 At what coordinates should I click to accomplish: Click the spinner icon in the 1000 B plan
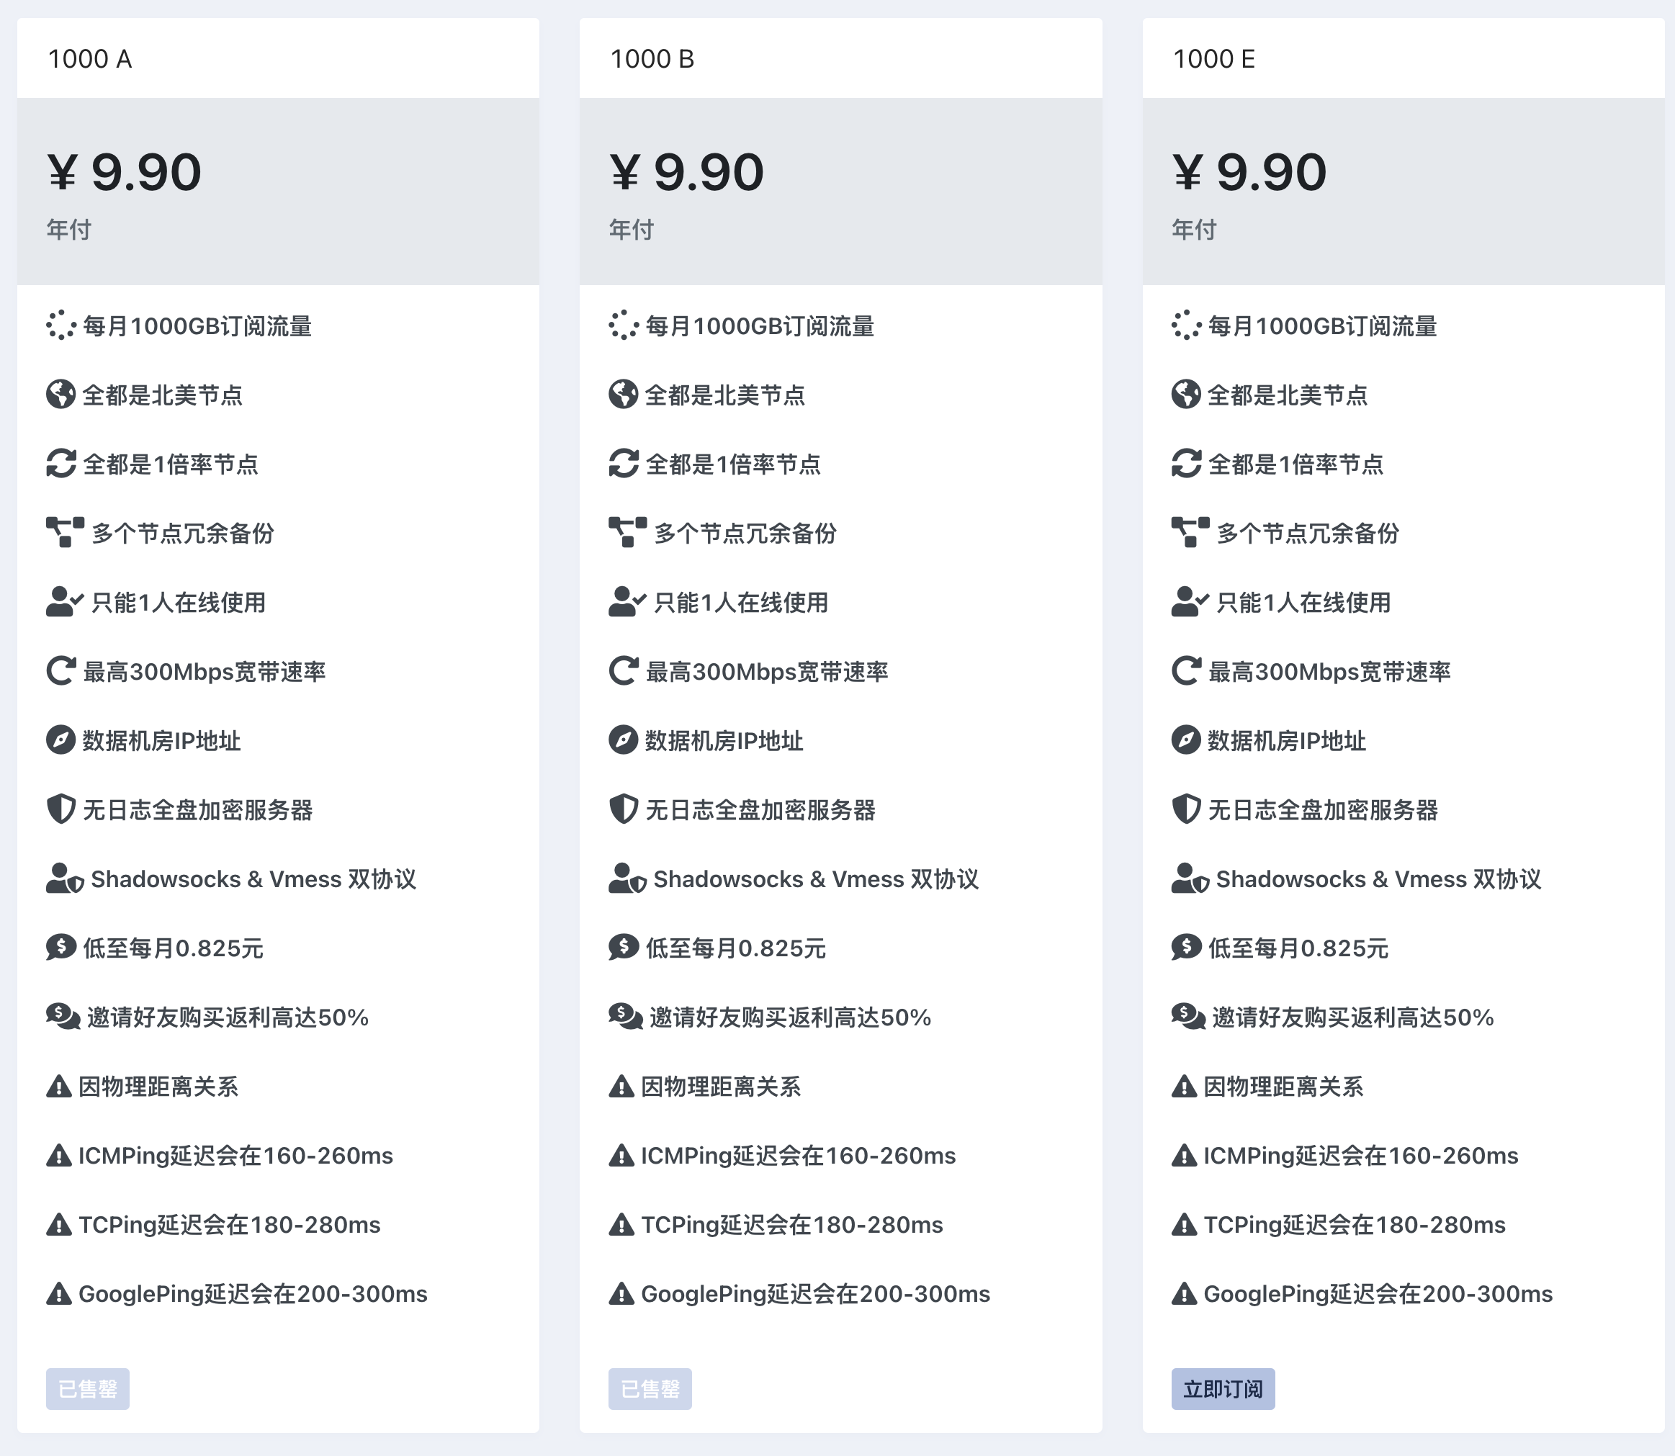tap(624, 325)
